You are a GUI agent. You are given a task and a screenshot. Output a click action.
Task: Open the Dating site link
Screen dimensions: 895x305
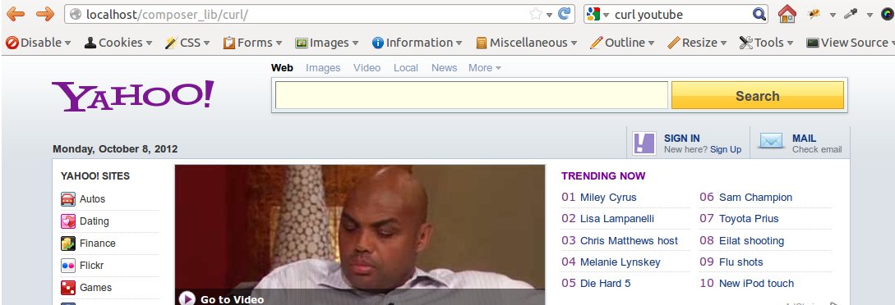(95, 221)
